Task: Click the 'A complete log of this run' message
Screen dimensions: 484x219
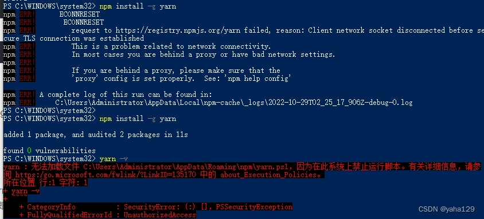Action: 126,95
